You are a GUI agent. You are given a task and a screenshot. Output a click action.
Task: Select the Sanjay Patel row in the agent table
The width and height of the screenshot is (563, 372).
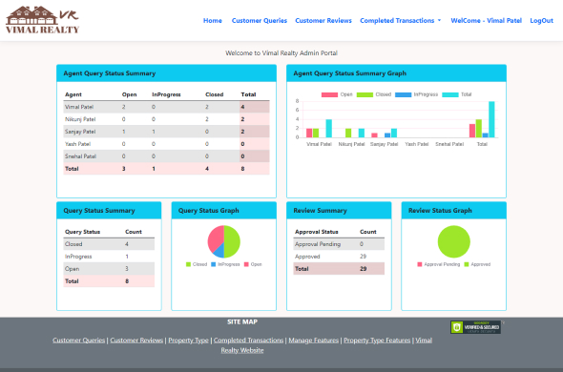[x=166, y=132]
